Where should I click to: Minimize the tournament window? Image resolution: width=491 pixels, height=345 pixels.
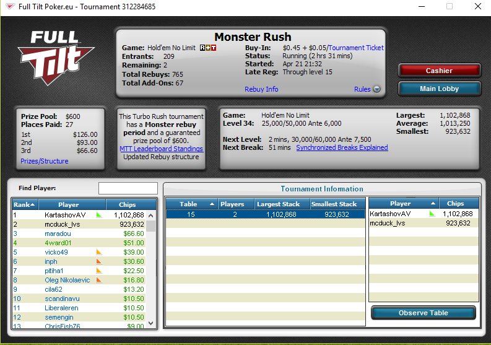(x=422, y=6)
